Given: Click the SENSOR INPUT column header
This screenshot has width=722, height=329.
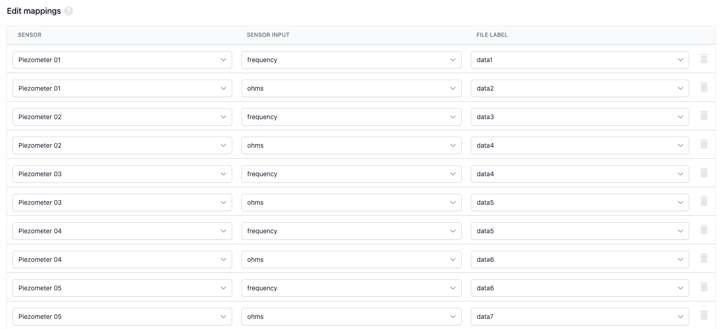Looking at the screenshot, I should click(x=268, y=35).
